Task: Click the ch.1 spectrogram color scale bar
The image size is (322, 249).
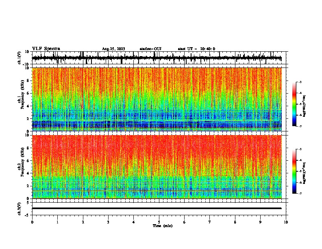Action: (294, 104)
